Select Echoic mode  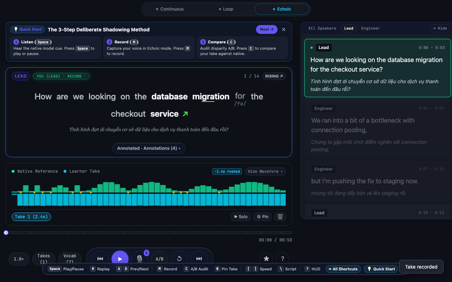[x=282, y=9]
